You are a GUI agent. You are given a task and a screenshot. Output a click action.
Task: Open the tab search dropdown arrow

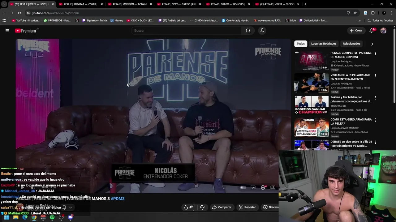click(4, 4)
